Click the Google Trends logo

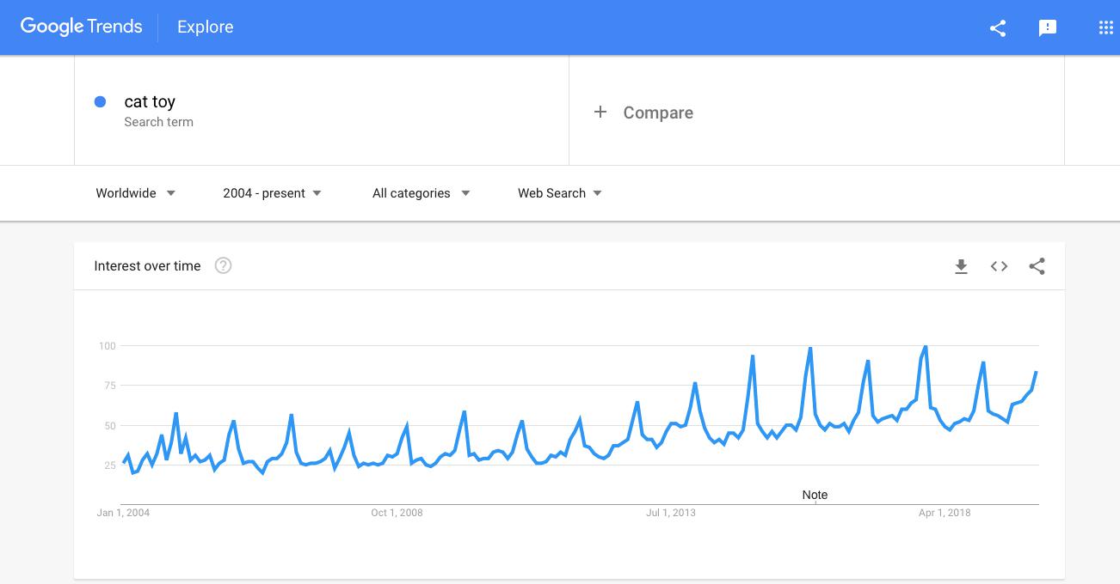coord(81,27)
